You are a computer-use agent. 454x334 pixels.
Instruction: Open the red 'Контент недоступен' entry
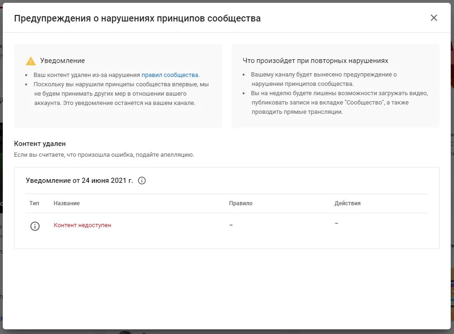tap(82, 225)
